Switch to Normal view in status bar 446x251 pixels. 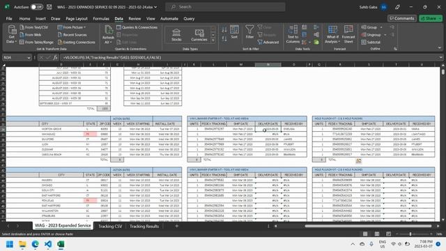pos(365,234)
